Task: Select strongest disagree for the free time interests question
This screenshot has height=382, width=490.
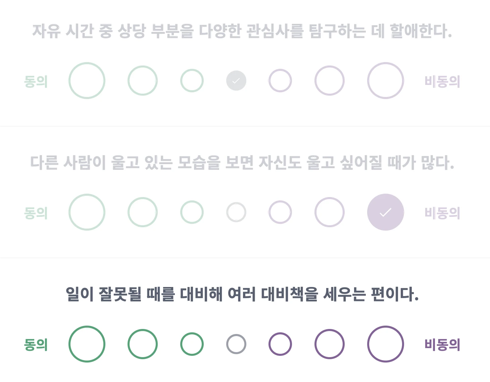Action: click(385, 81)
